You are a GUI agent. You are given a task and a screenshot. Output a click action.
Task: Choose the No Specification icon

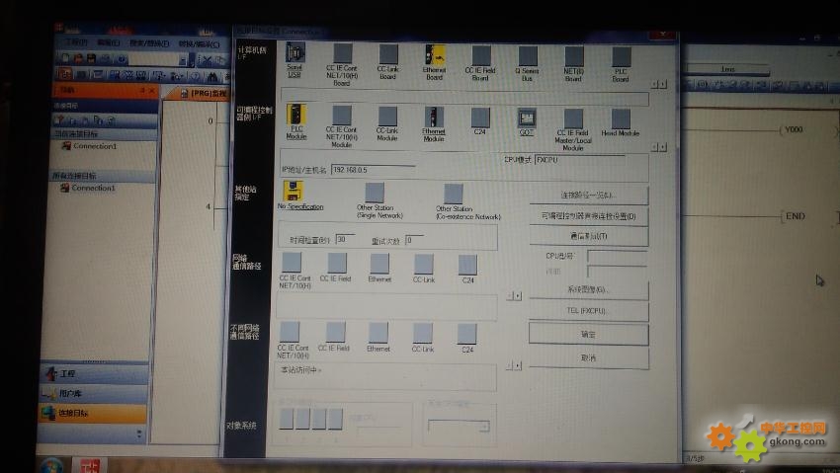(294, 191)
